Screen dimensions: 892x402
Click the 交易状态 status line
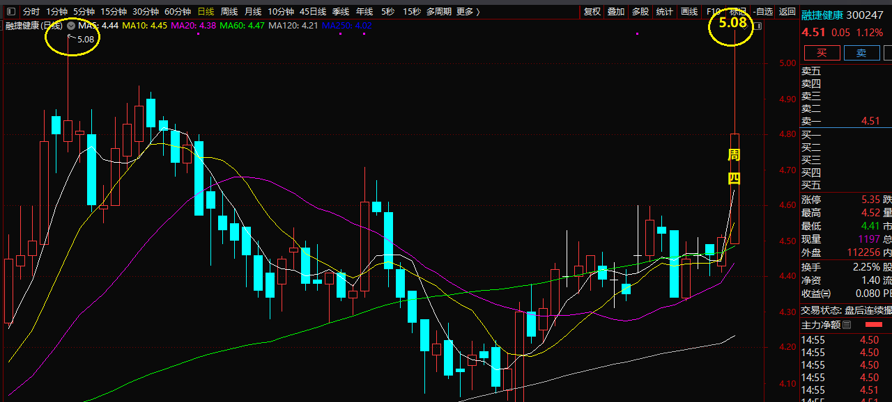846,311
